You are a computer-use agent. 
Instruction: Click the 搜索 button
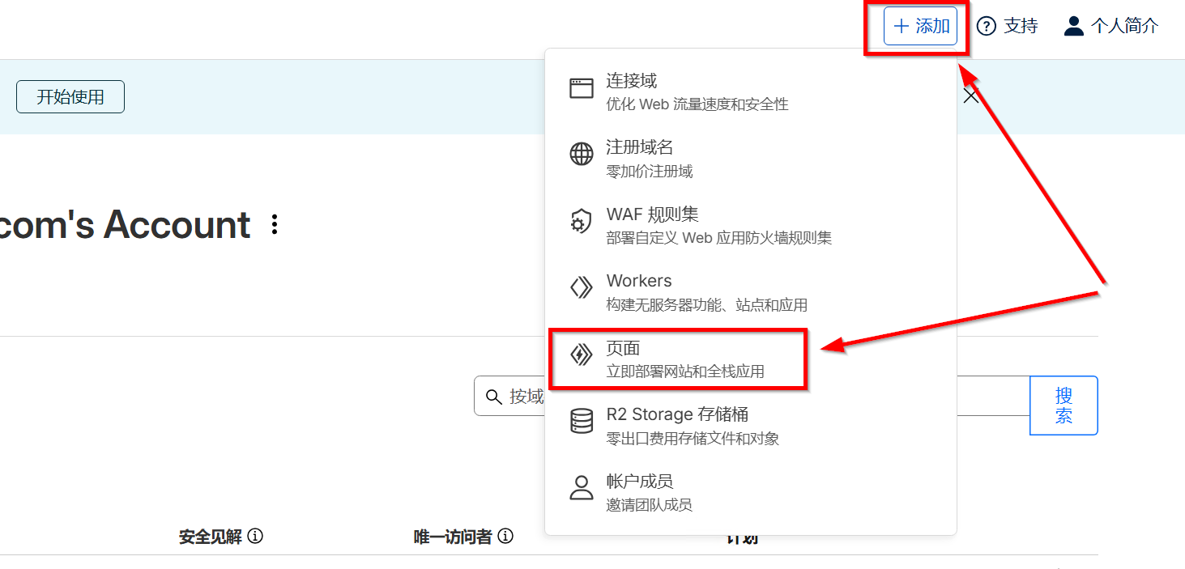tap(1064, 406)
